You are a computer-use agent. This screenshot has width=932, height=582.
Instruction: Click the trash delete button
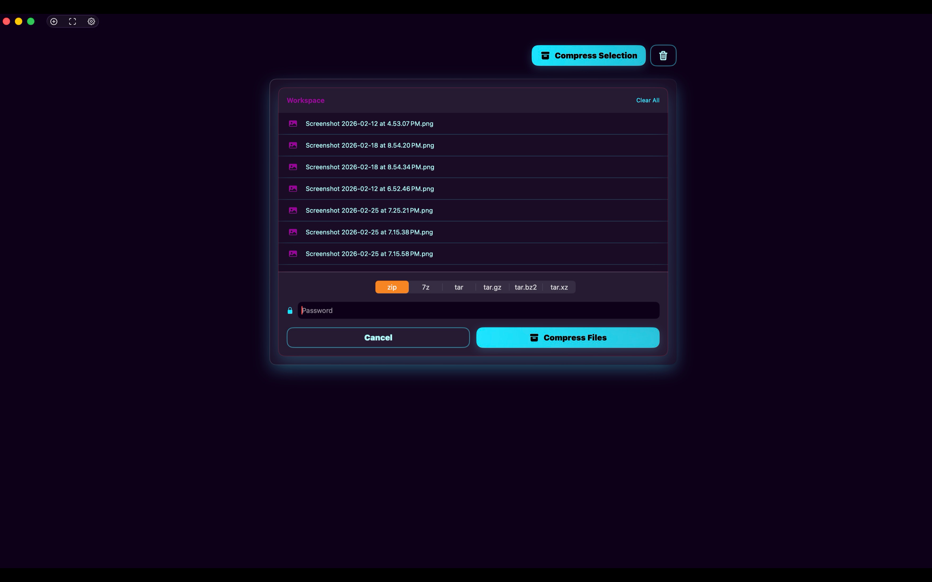tap(663, 55)
